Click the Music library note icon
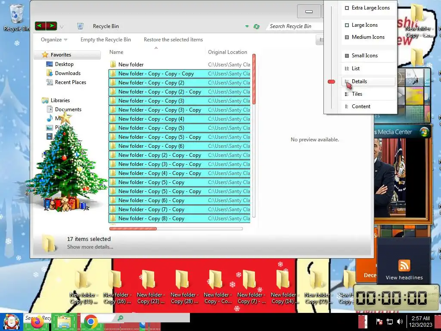This screenshot has height=331, width=441. tap(50, 118)
